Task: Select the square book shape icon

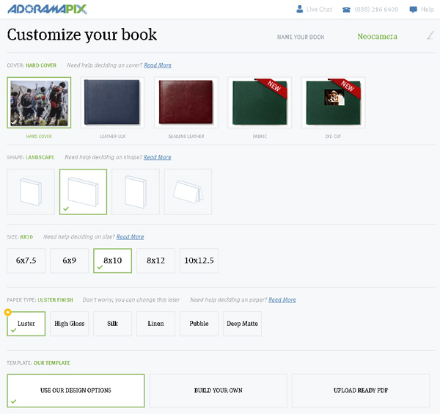Action: [x=30, y=192]
